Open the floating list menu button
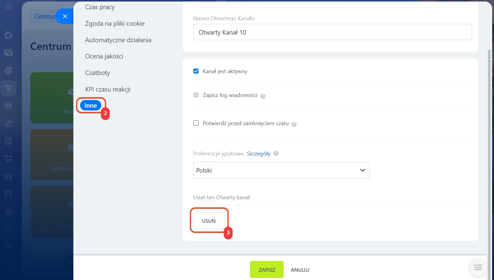This screenshot has height=280, width=494. [478, 267]
